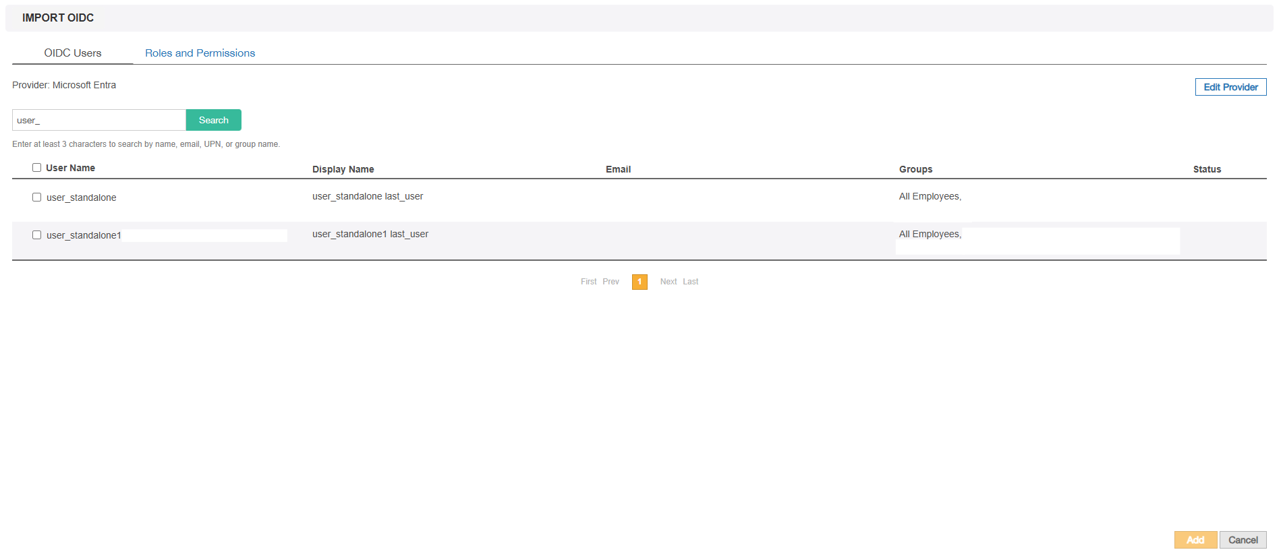Go to First page in pagination
This screenshot has height=556, width=1281.
click(x=588, y=282)
